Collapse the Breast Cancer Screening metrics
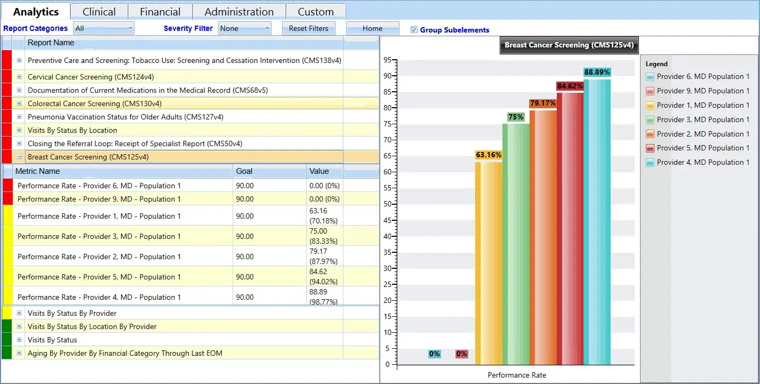760x384 pixels. coord(19,156)
